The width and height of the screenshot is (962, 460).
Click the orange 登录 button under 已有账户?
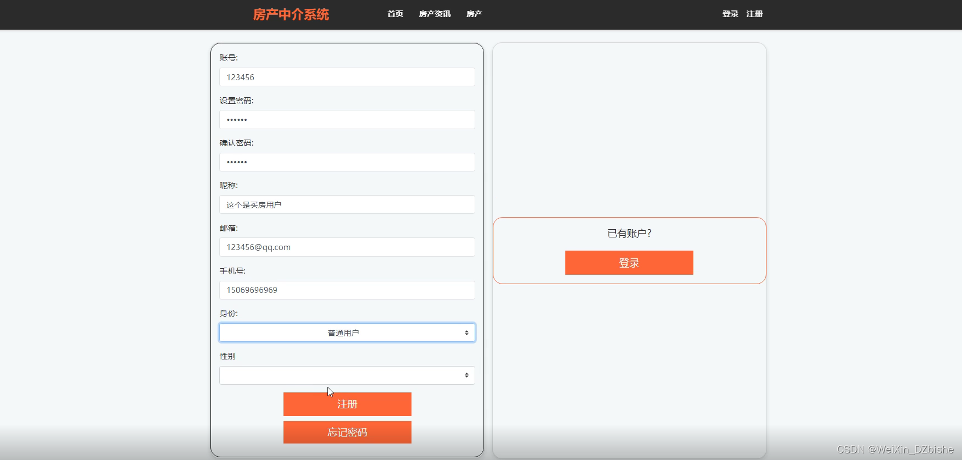point(629,263)
